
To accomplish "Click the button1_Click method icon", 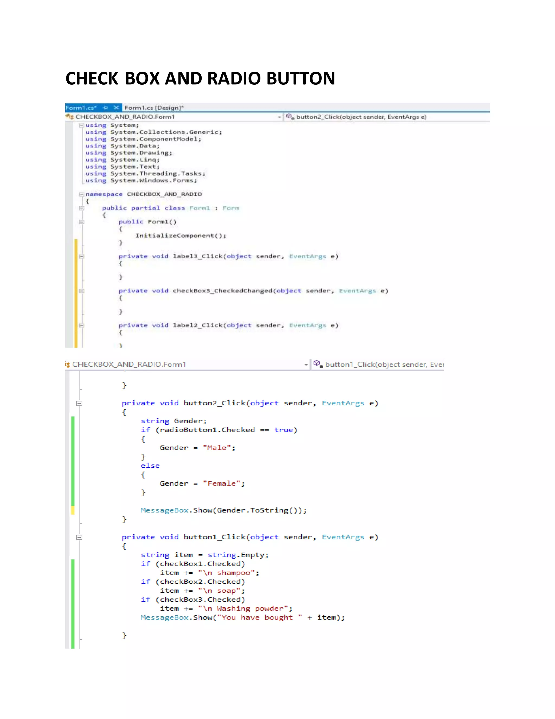I will (x=318, y=364).
